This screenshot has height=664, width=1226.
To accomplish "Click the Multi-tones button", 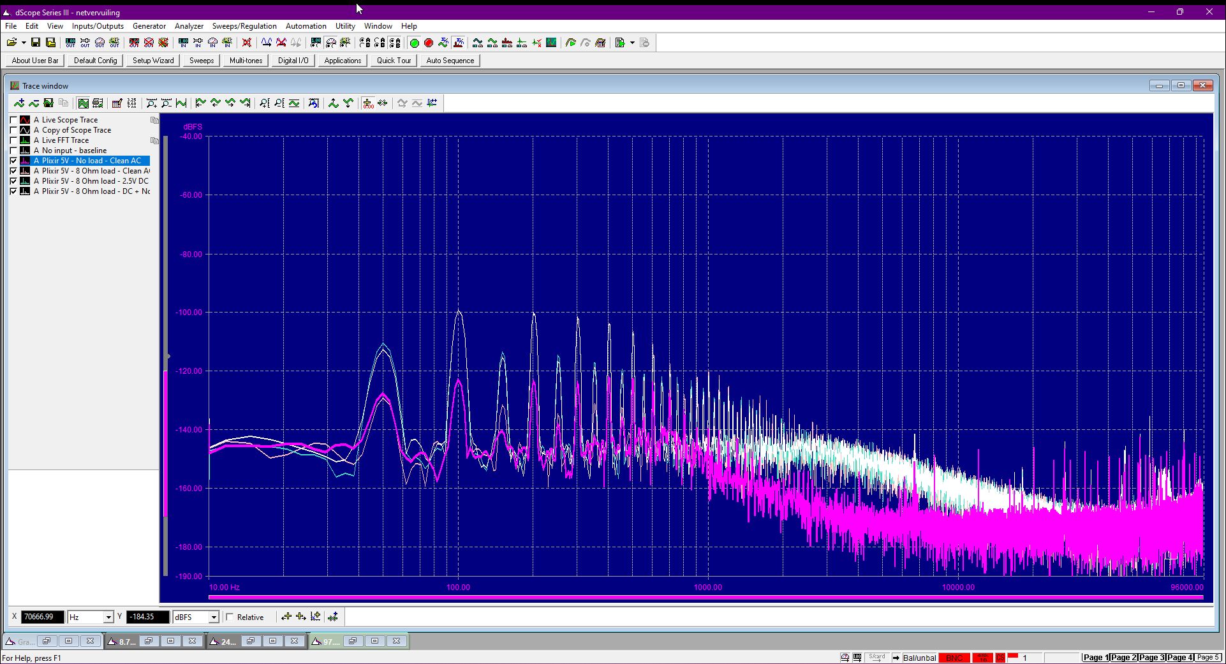I will (x=246, y=61).
